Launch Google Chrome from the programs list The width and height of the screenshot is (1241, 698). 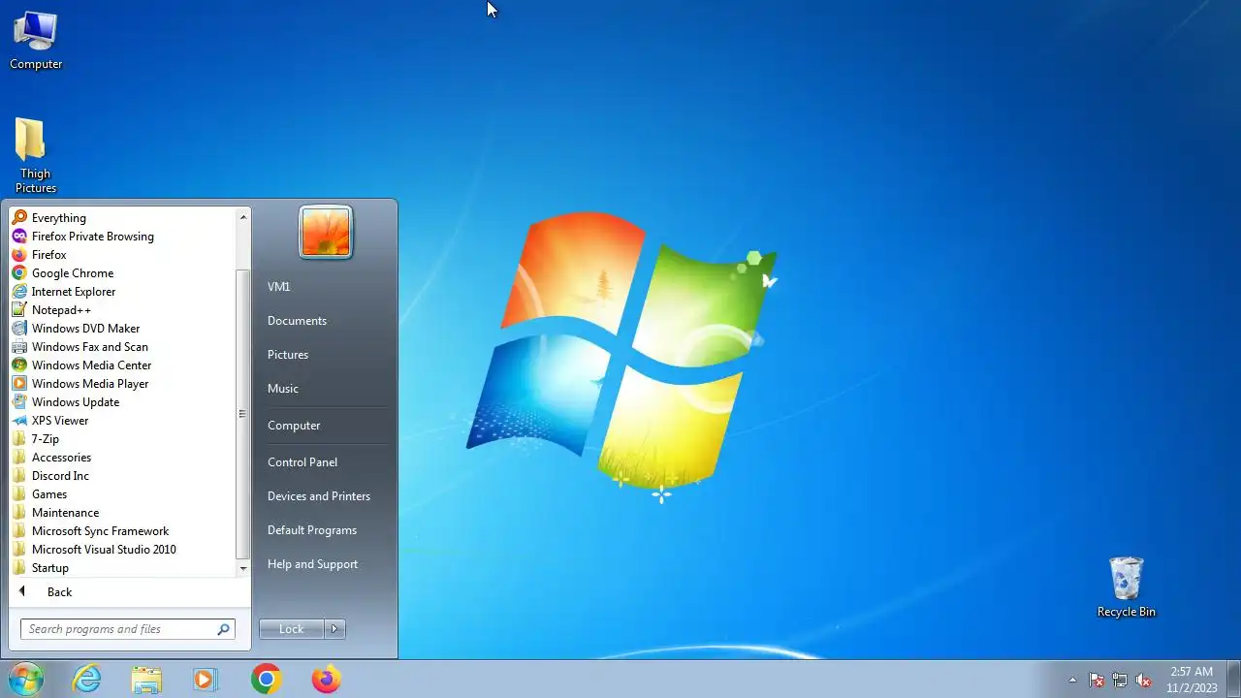[73, 273]
